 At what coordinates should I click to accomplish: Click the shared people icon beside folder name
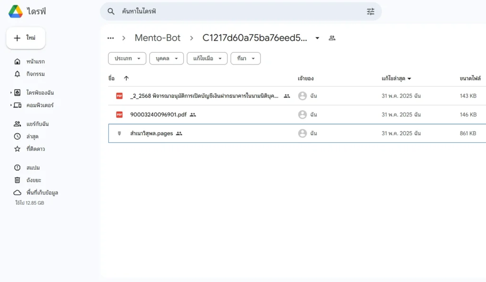coord(332,38)
